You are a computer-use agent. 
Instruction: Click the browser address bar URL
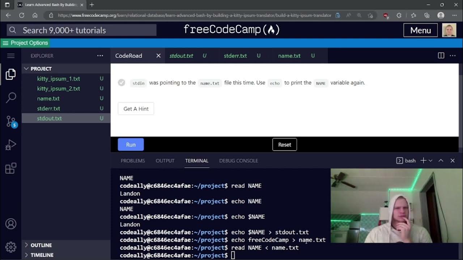pos(194,15)
